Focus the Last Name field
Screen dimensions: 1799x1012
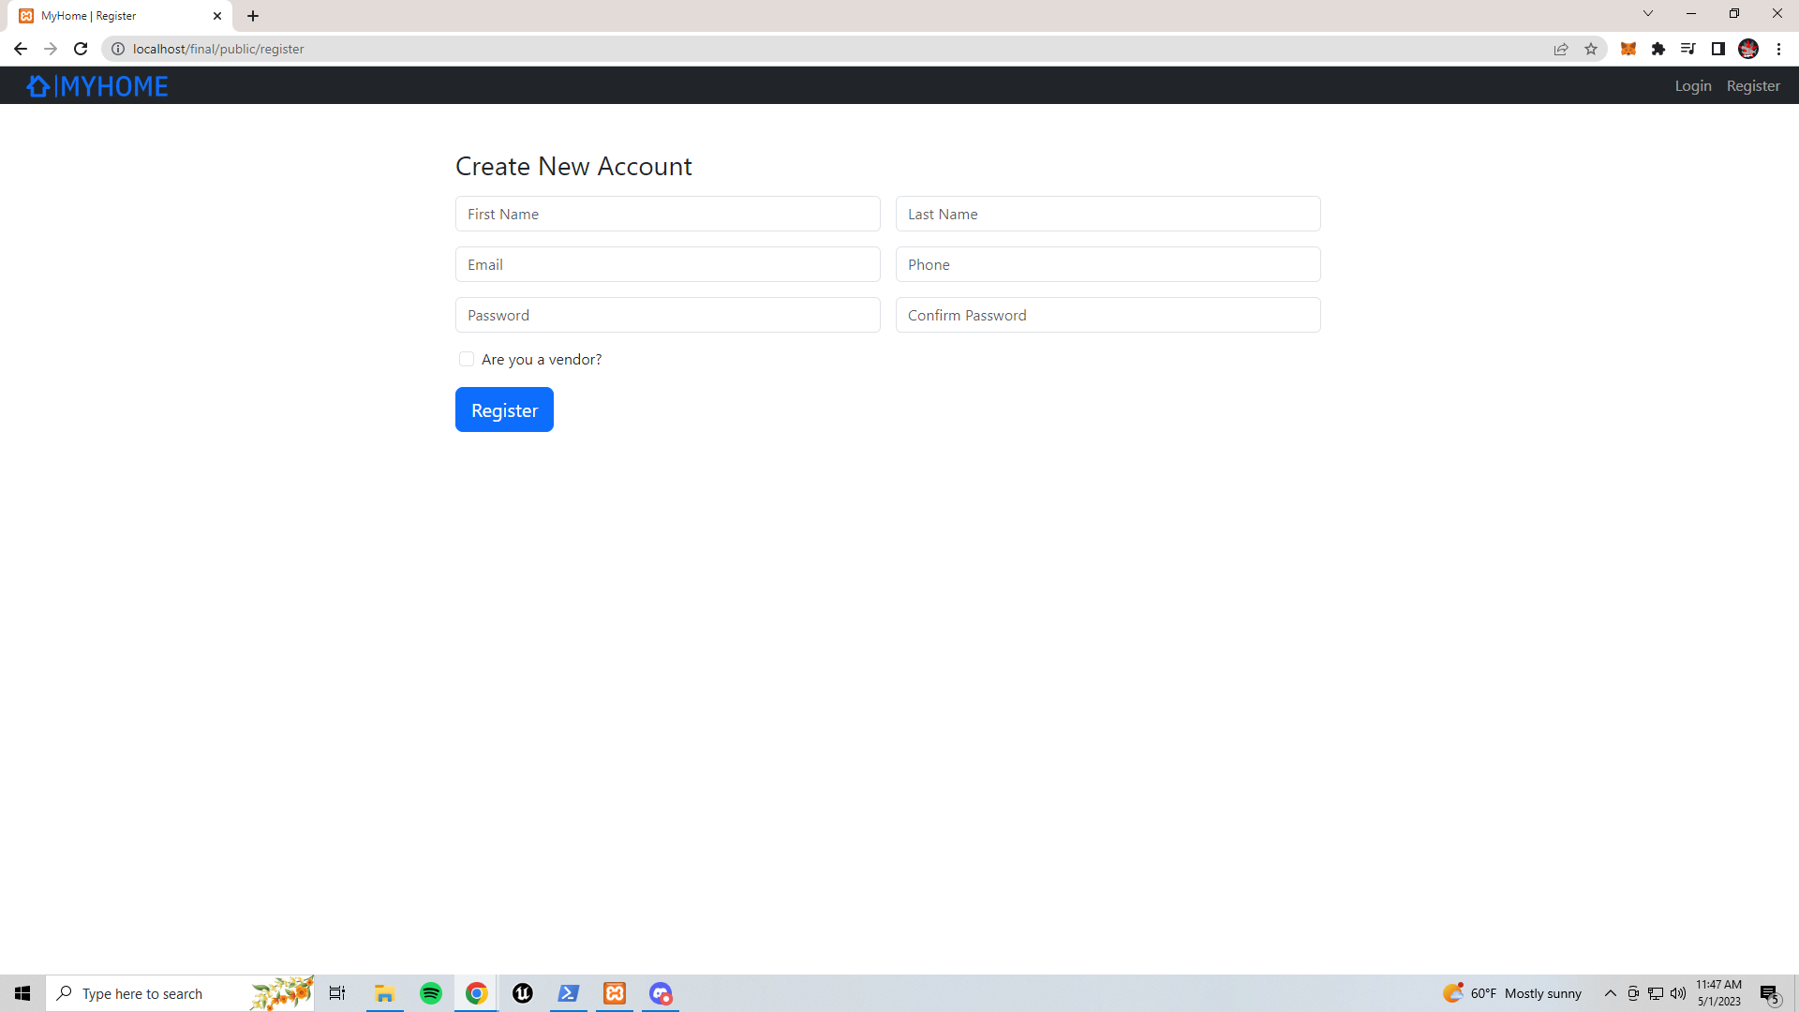tap(1108, 214)
